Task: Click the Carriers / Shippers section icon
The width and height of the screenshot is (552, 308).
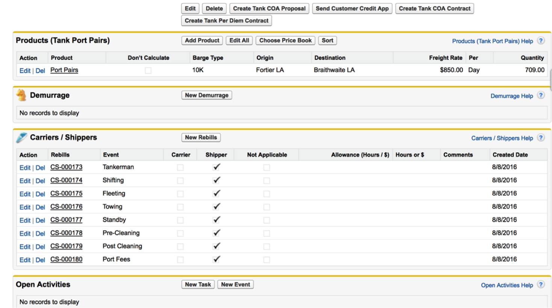Action: point(21,138)
